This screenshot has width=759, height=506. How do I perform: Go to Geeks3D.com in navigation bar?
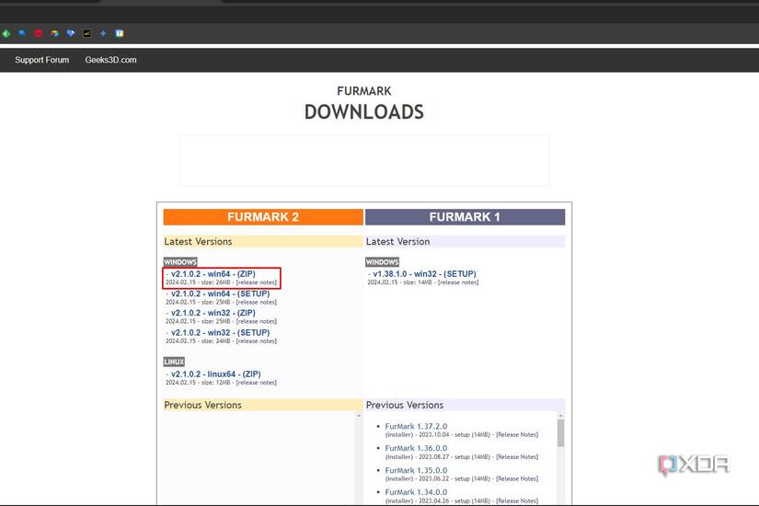coord(110,60)
